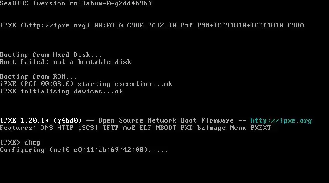The width and height of the screenshot is (329, 183).
Task: Click the typed dhcp command
Action: [32, 142]
